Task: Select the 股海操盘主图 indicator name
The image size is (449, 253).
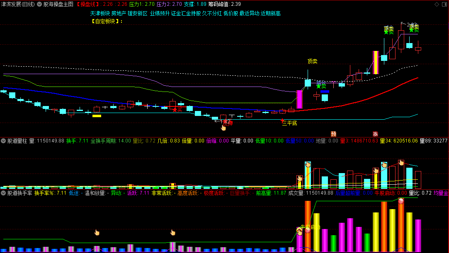Action: coord(58,4)
